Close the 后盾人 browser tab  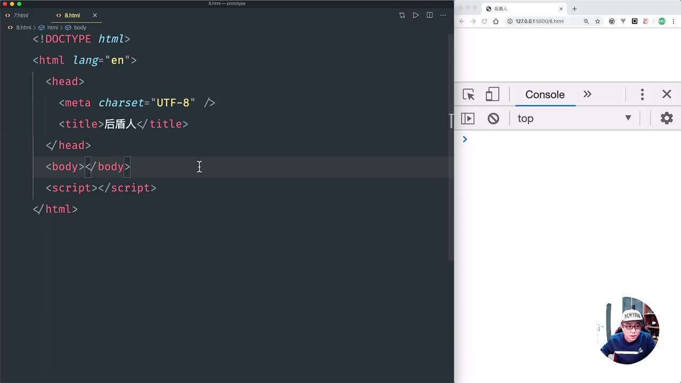tap(561, 9)
